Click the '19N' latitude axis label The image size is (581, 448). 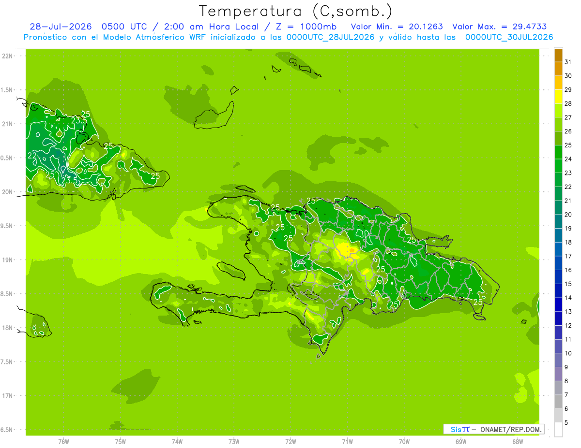coord(7,260)
